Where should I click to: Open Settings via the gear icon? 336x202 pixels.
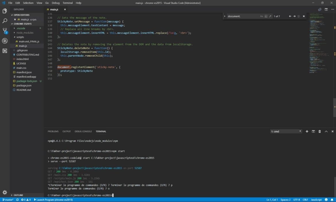pos(4,193)
